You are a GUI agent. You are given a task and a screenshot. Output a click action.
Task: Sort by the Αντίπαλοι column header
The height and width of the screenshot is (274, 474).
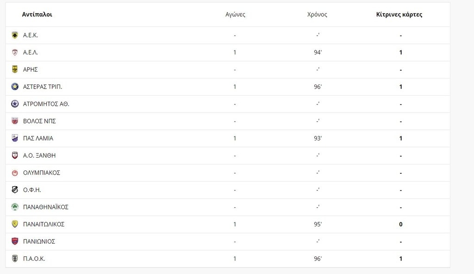pos(37,14)
